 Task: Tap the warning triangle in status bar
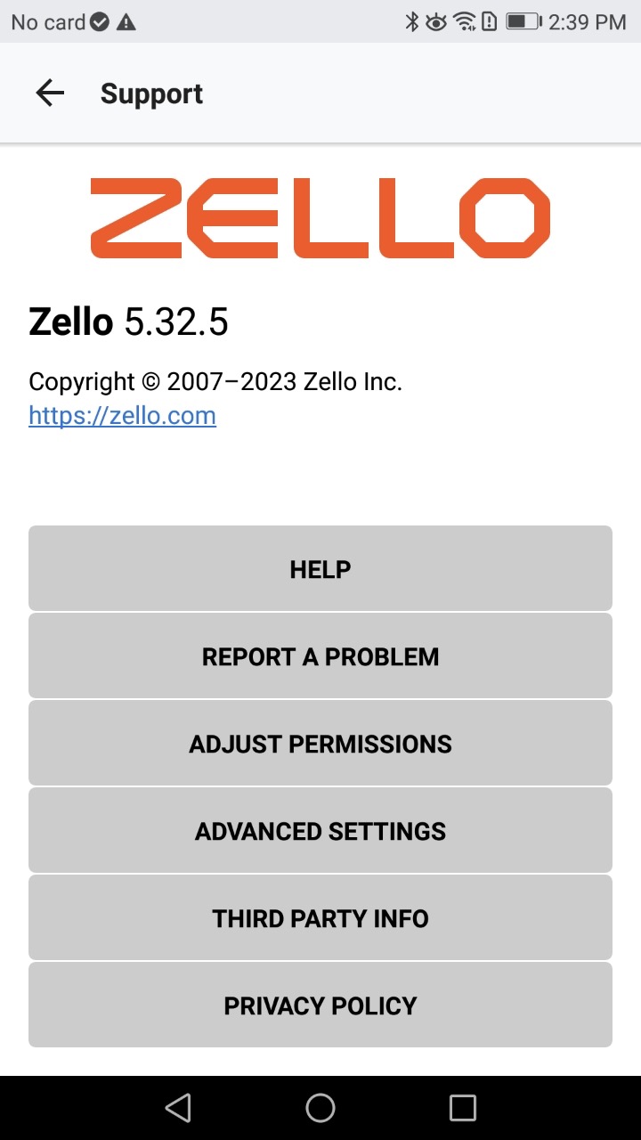point(125,21)
